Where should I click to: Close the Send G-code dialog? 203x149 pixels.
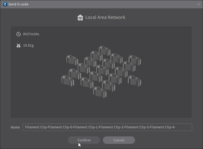click(199, 4)
